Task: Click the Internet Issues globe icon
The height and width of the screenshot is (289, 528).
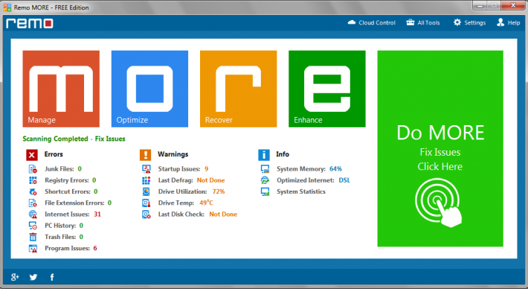Action: (33, 214)
